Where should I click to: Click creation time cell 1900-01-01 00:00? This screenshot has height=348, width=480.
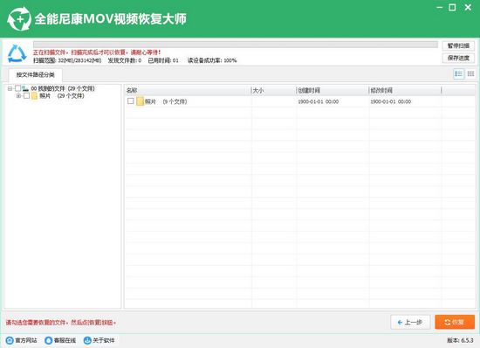(x=318, y=101)
